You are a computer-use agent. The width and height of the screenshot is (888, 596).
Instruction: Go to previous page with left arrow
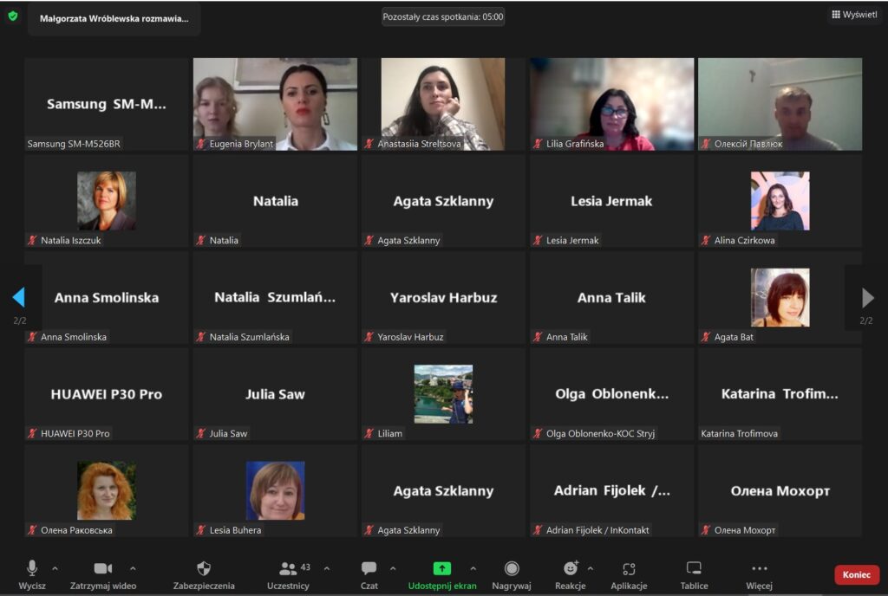click(x=18, y=298)
